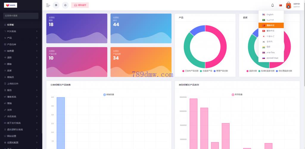Toggle 销售数量 legend in sales chart

point(109,94)
